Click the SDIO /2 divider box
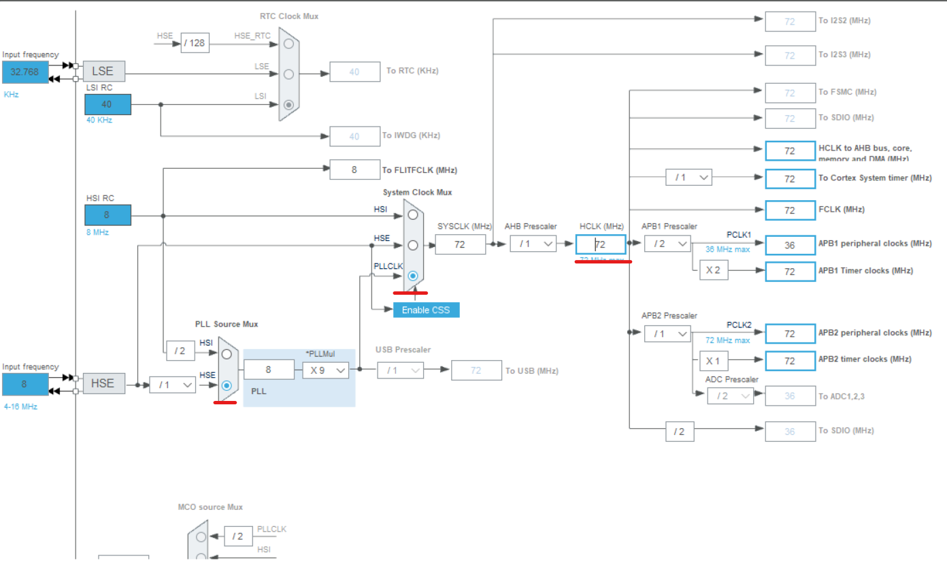947x567 pixels. (680, 432)
